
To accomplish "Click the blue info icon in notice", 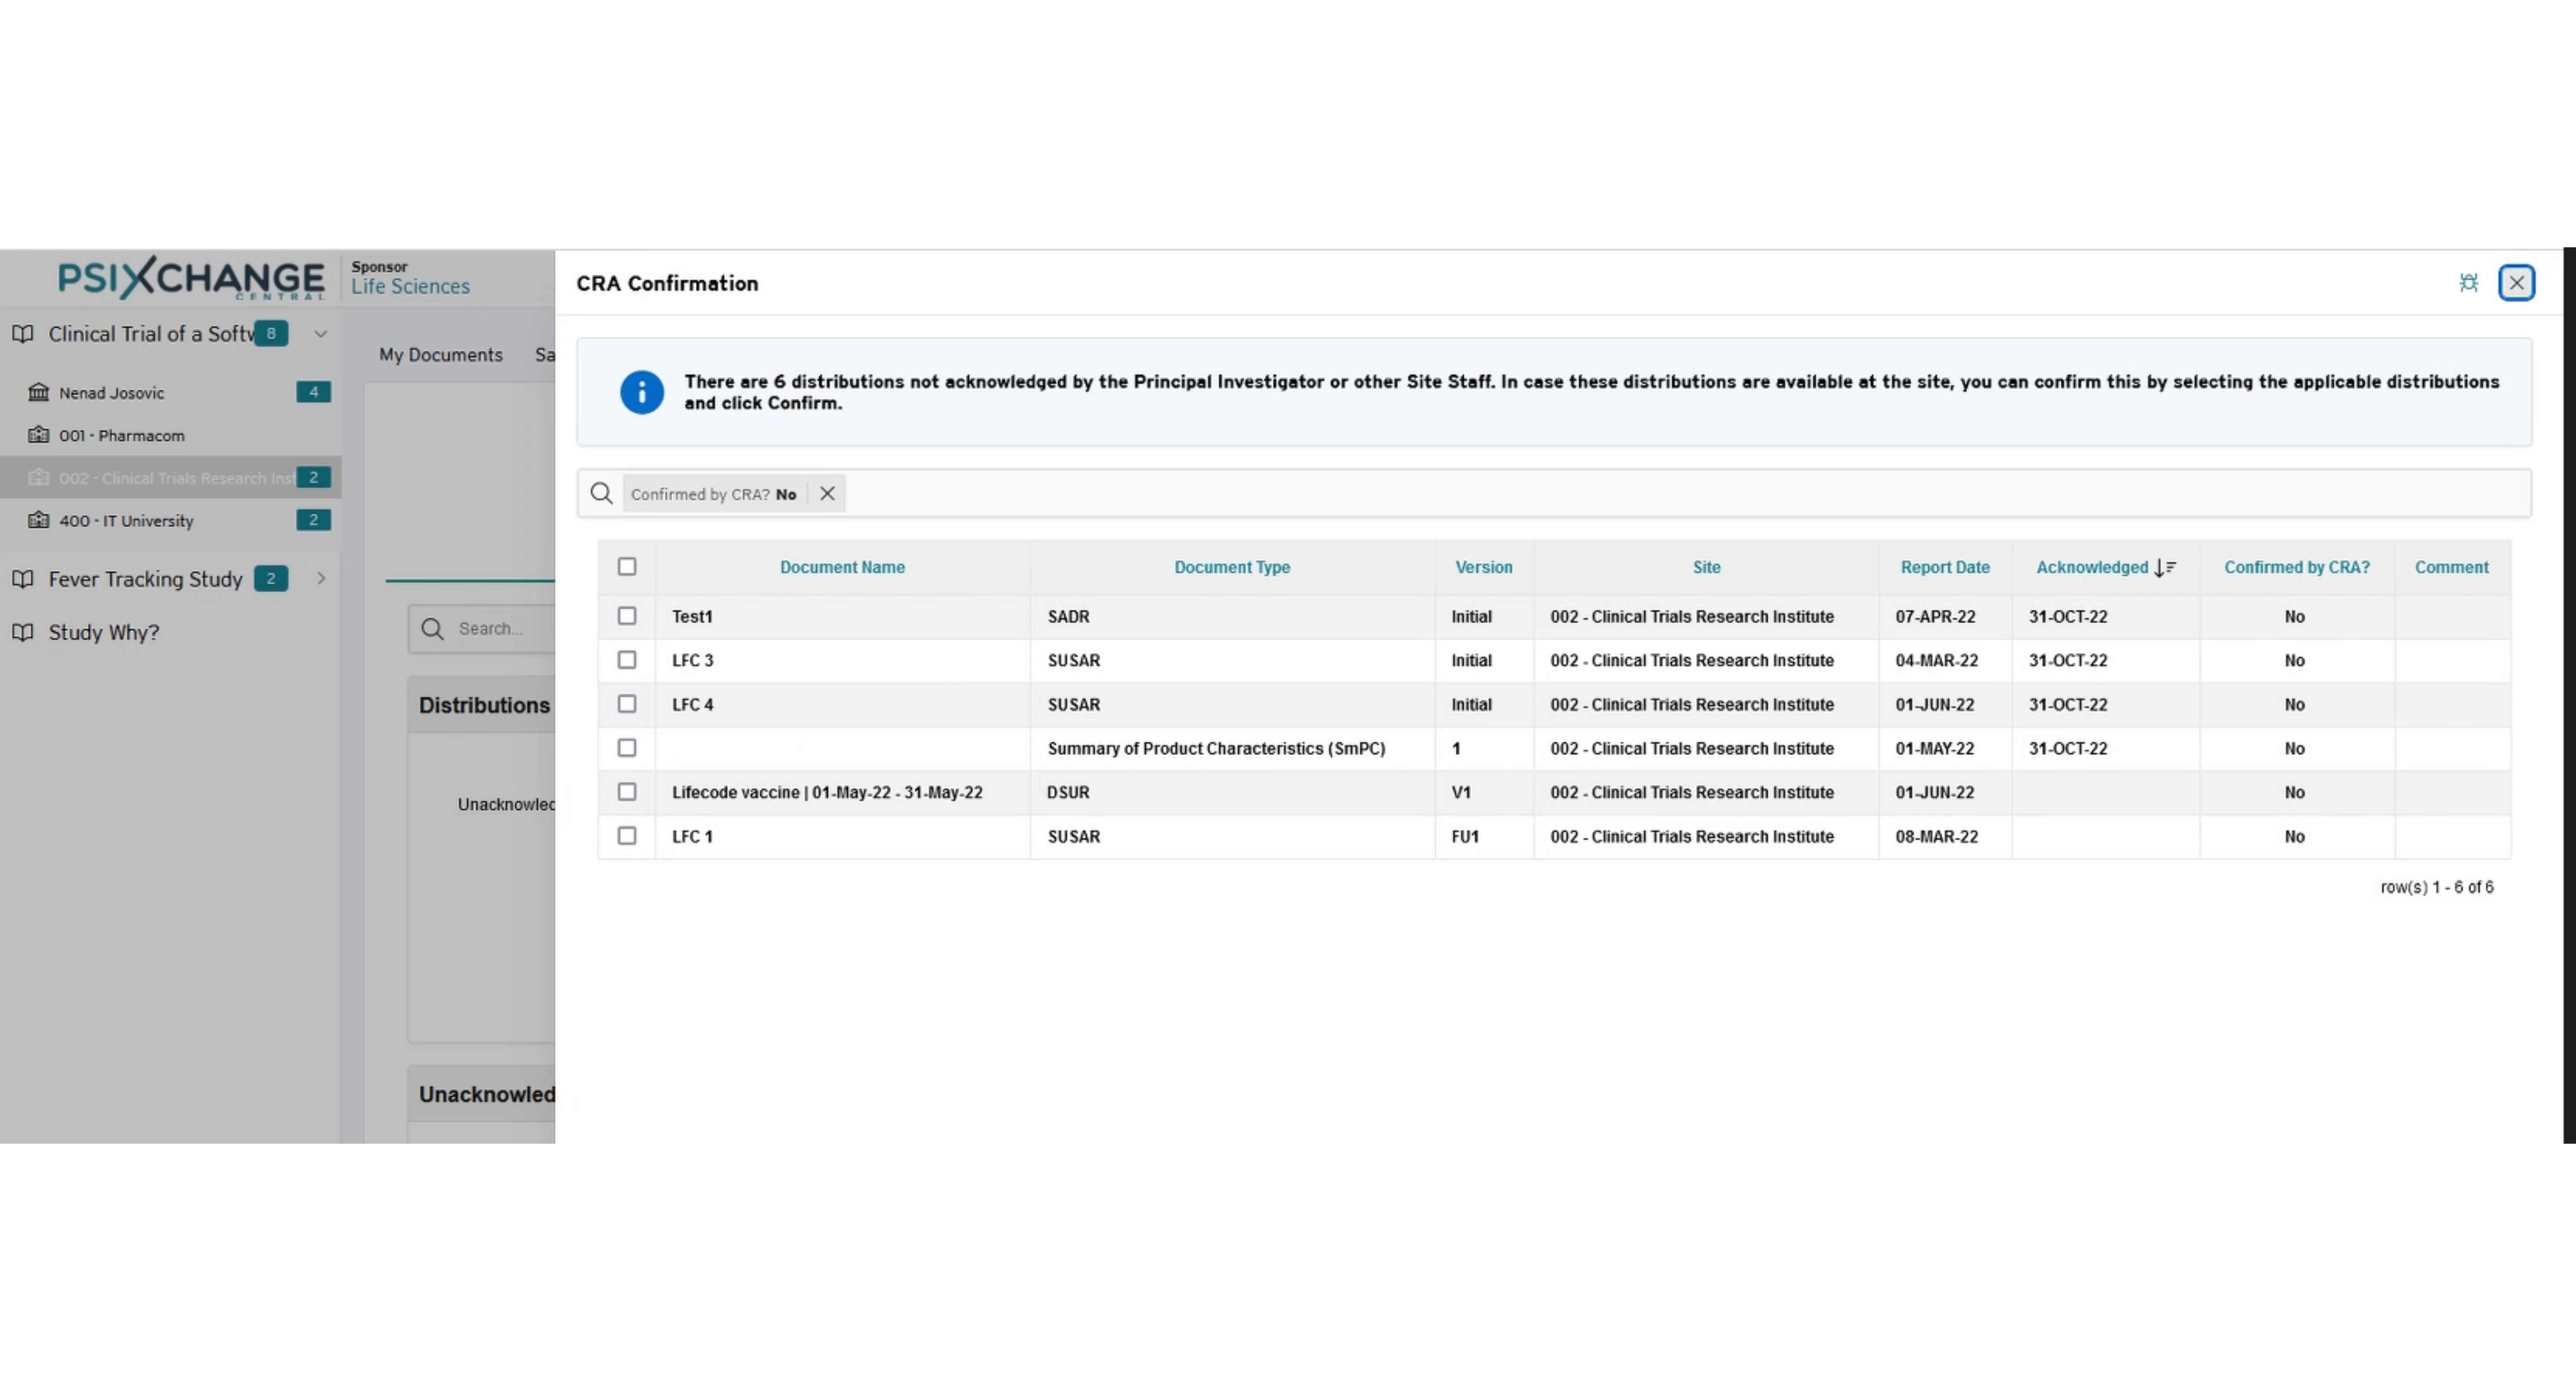I will [642, 392].
